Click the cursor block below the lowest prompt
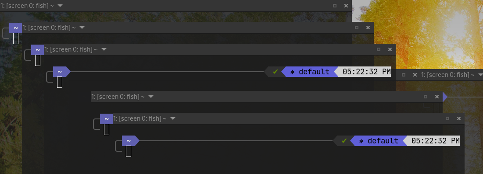Image resolution: width=483 pixels, height=174 pixels. [x=129, y=151]
